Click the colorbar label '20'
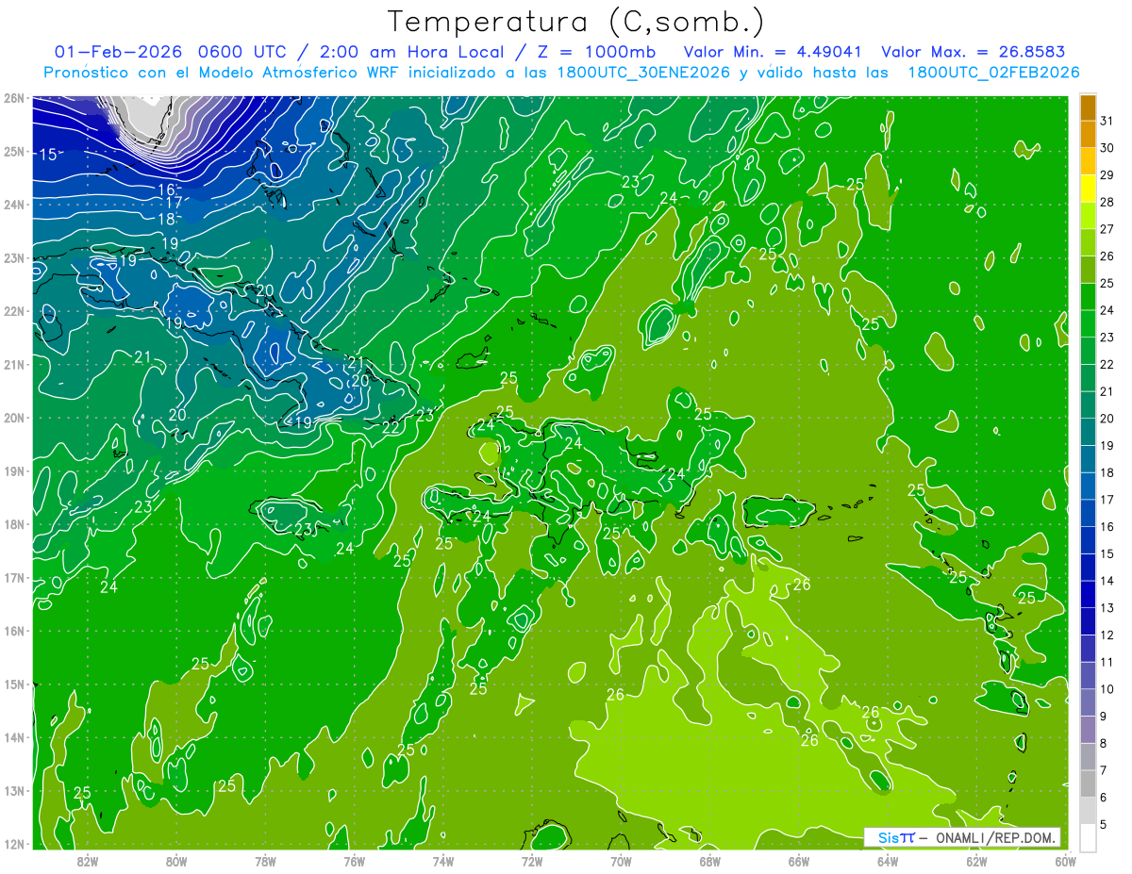Viewport: 1132px width, 874px height. pyautogui.click(x=1107, y=419)
